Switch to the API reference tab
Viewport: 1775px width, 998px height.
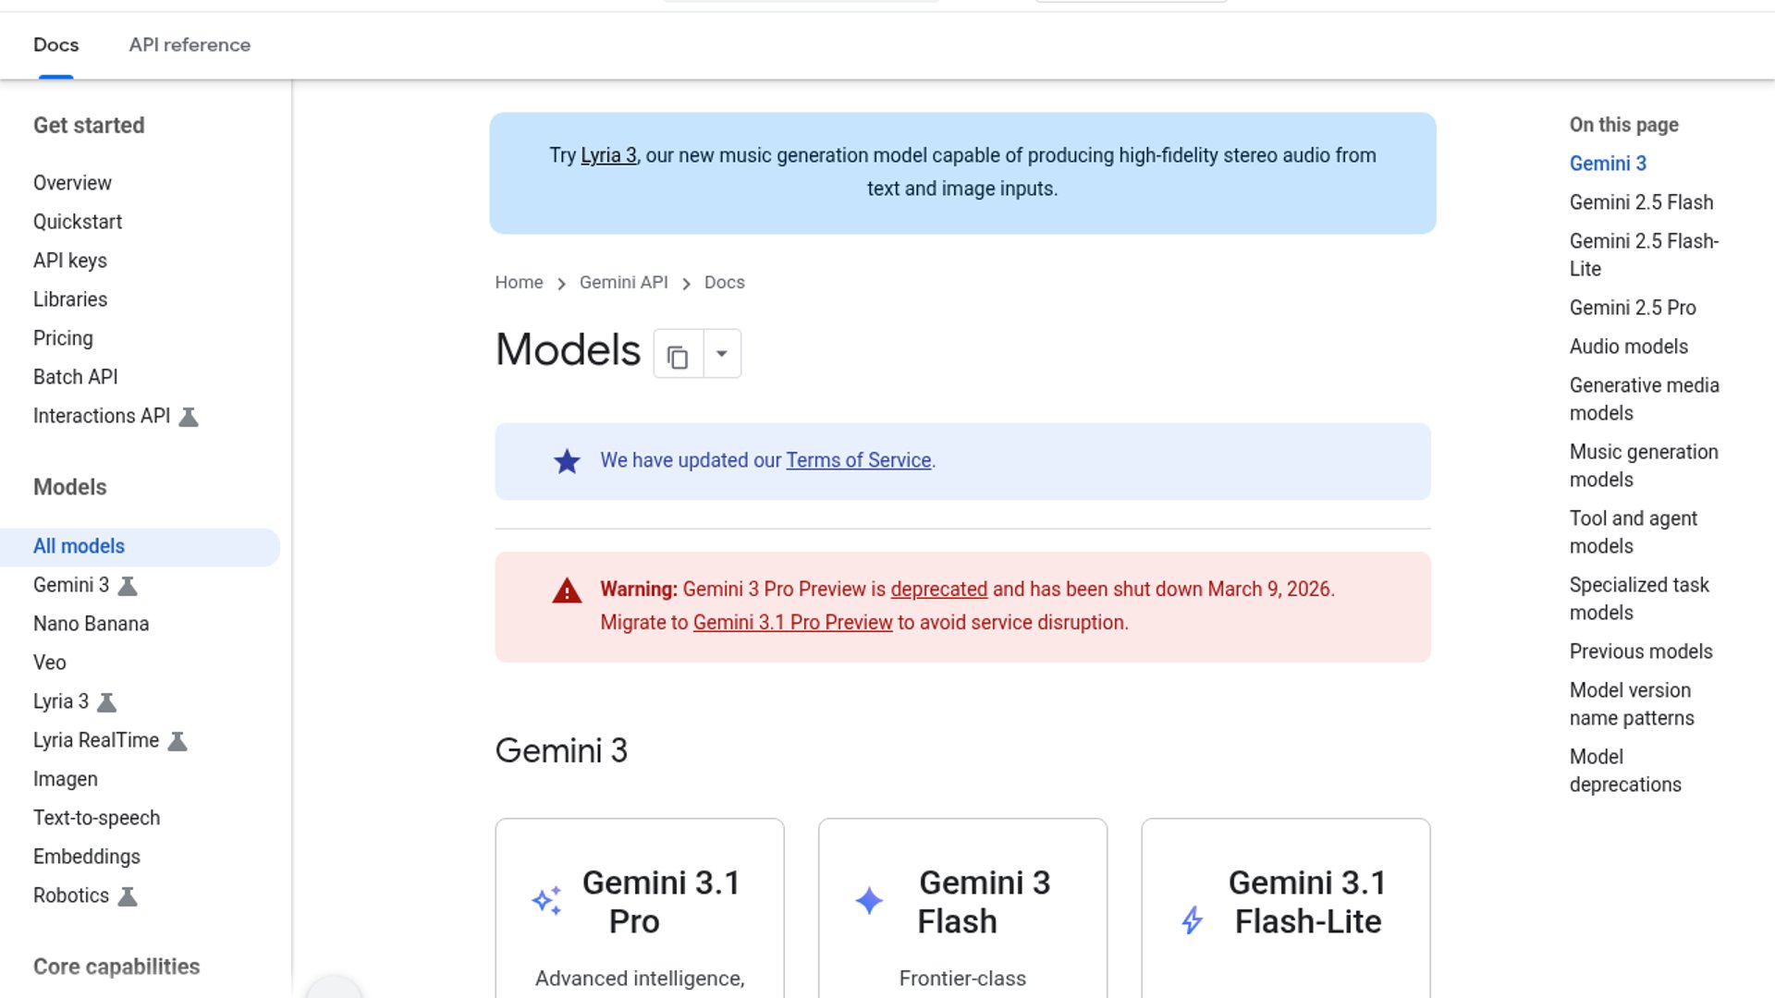pyautogui.click(x=190, y=44)
